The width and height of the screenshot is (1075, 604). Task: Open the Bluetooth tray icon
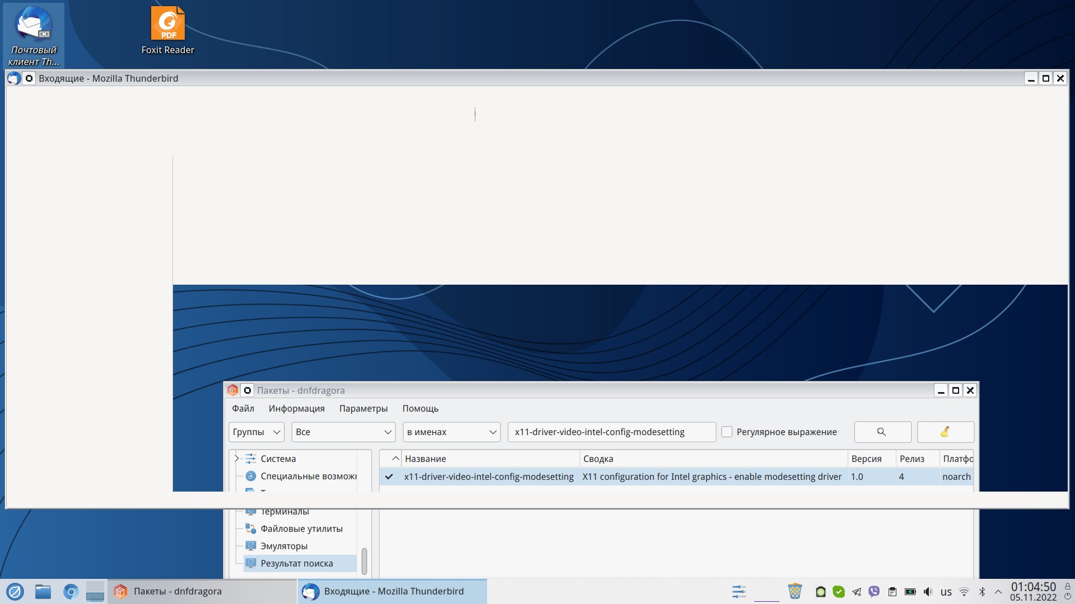[x=981, y=591]
